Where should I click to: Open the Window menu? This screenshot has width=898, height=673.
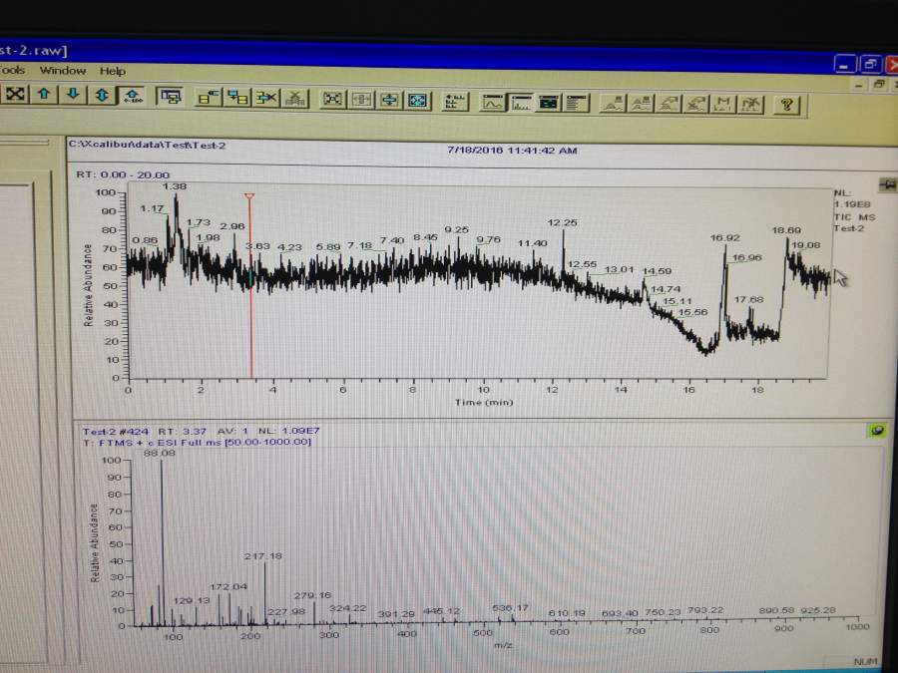click(63, 71)
